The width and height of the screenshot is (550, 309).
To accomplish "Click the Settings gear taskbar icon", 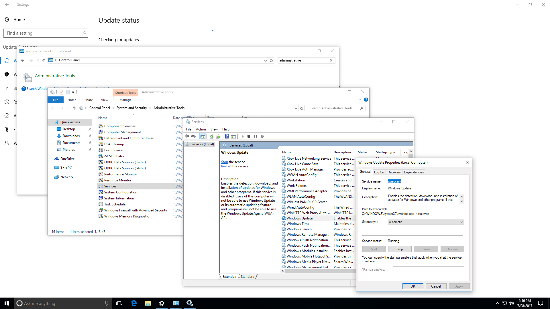I will [162, 303].
